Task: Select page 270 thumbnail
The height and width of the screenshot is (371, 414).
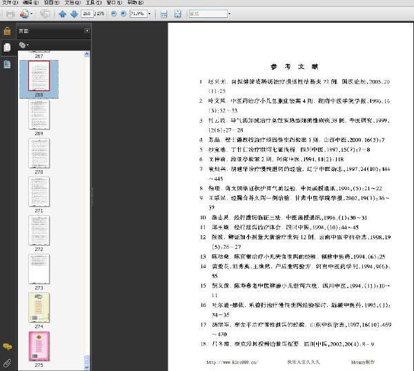Action: (x=39, y=153)
